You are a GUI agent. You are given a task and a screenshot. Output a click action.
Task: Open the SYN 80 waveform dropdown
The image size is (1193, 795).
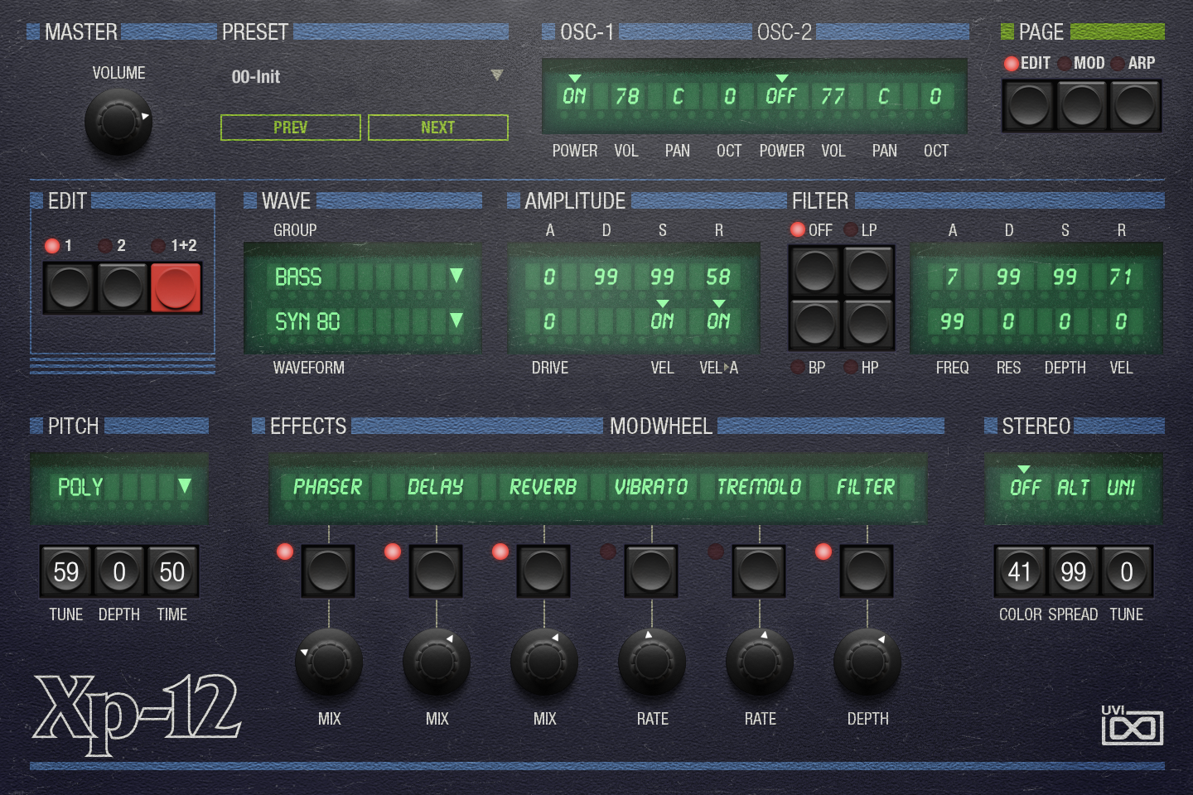click(458, 322)
